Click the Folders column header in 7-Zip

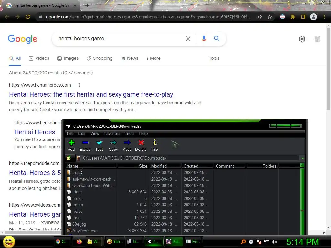pos(262,166)
